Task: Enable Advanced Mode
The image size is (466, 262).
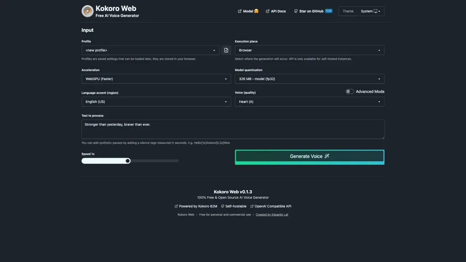Action: pos(349,91)
